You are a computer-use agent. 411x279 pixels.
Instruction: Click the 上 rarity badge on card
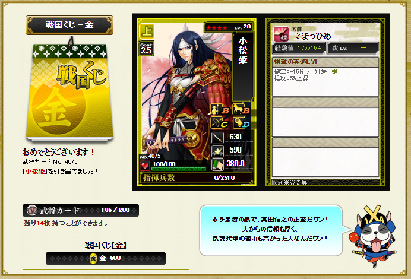pyautogui.click(x=147, y=31)
